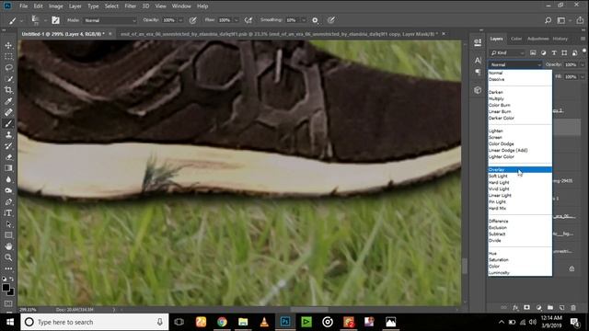Image resolution: width=589 pixels, height=331 pixels.
Task: Select the Crop tool
Action: click(8, 90)
